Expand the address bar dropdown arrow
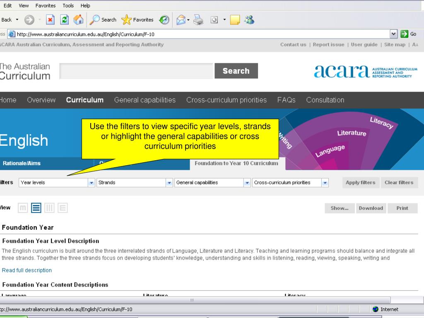The width and height of the screenshot is (424, 318). [393, 34]
